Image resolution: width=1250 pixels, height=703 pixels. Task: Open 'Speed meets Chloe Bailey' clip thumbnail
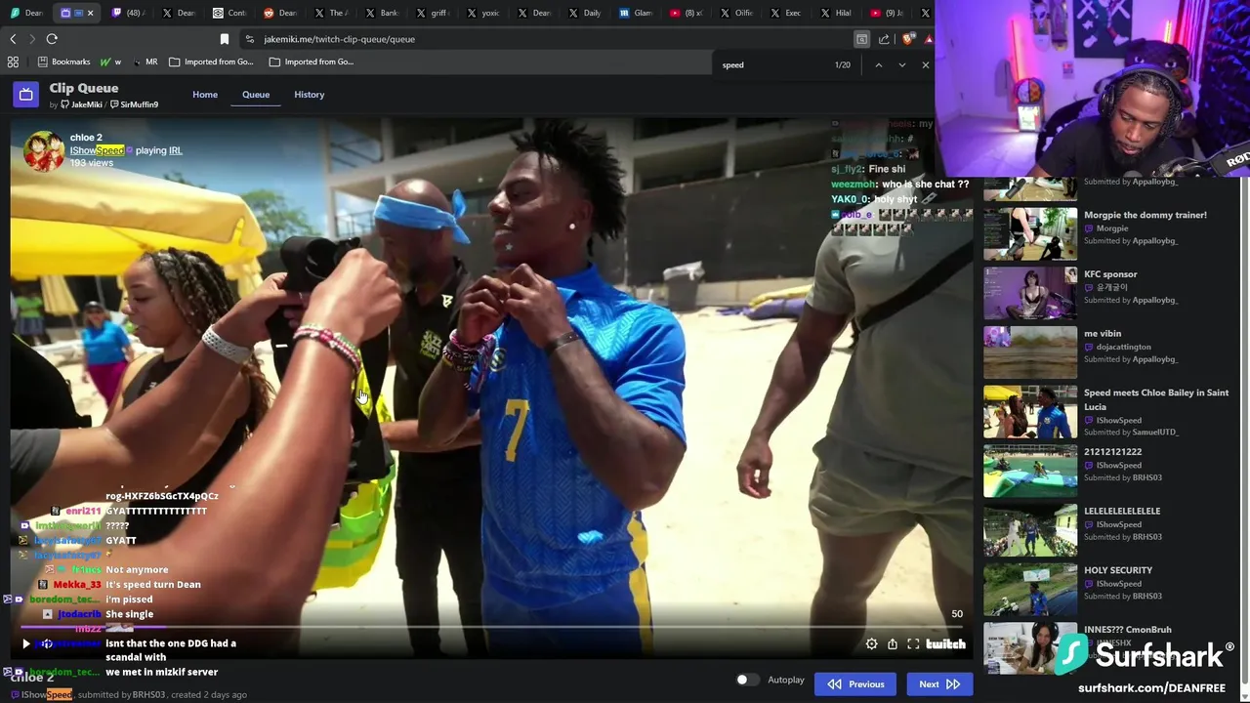tap(1030, 411)
